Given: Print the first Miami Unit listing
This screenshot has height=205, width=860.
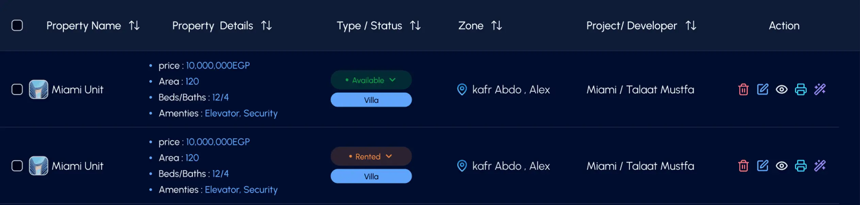Looking at the screenshot, I should pos(800,89).
